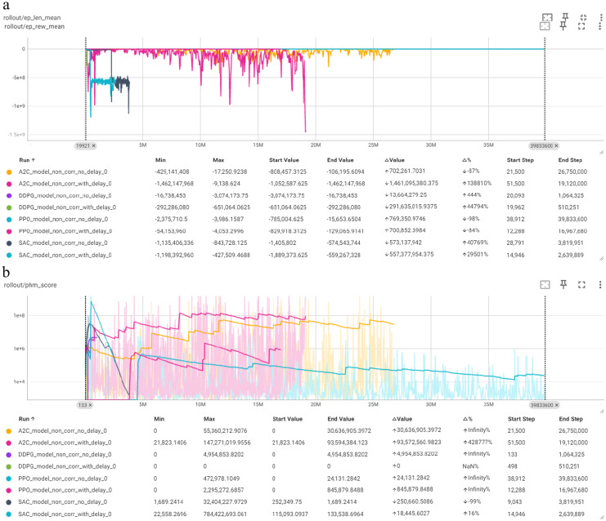Remove the 39833600 end marker under reward chart
The width and height of the screenshot is (606, 521).
(x=556, y=146)
